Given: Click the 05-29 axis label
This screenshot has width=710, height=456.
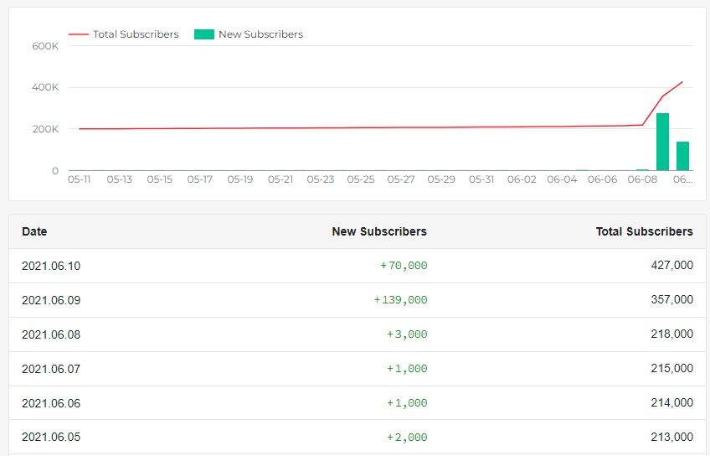Looking at the screenshot, I should coord(441,179).
